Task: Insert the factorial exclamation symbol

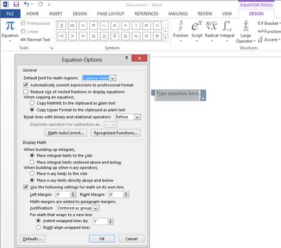Action: [x=136, y=25]
